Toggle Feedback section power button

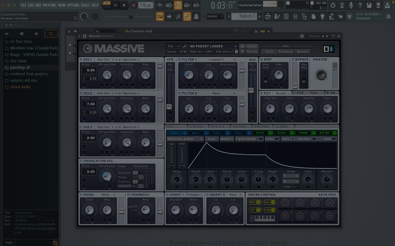(128, 195)
